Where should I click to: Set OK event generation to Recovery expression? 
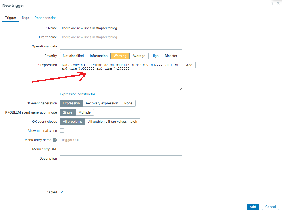[102, 103]
